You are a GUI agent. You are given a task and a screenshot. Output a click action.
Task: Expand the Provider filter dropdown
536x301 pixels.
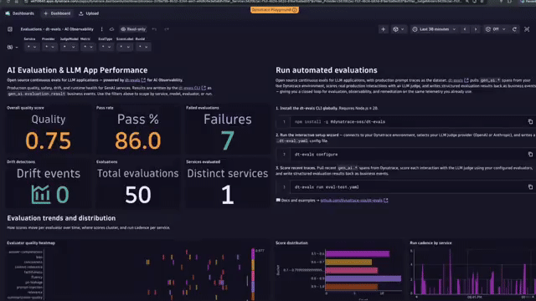point(49,47)
